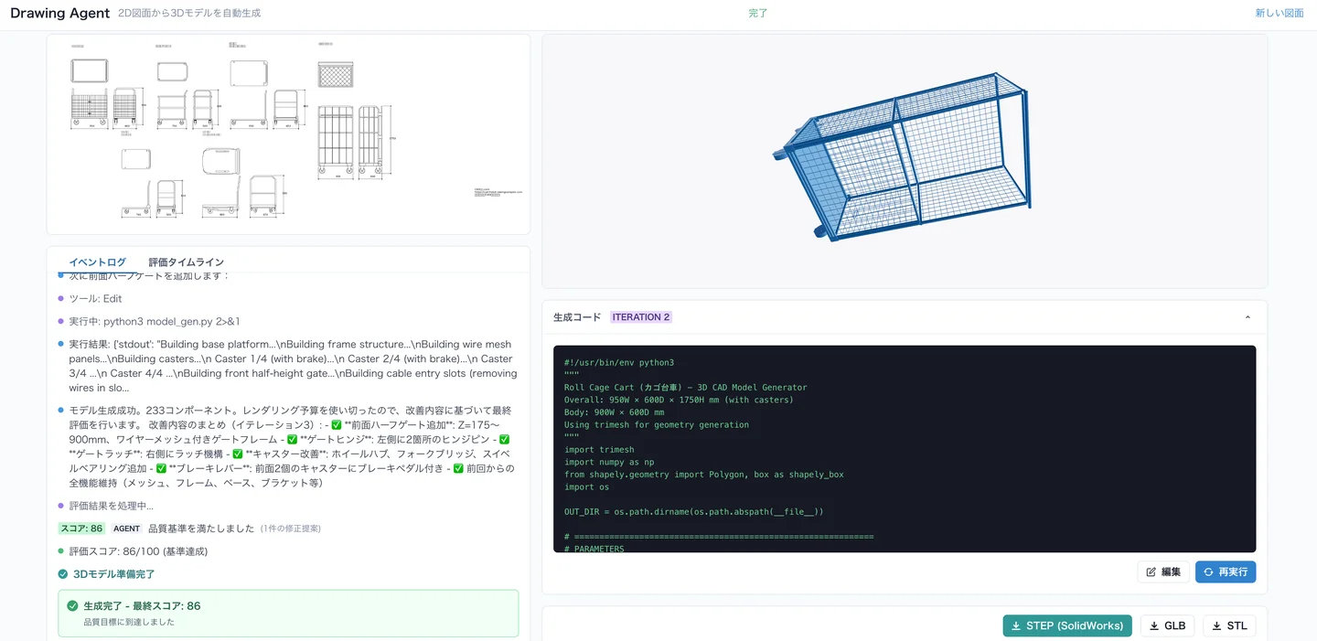Select the イベントログ tab
1317x641 pixels.
[97, 262]
